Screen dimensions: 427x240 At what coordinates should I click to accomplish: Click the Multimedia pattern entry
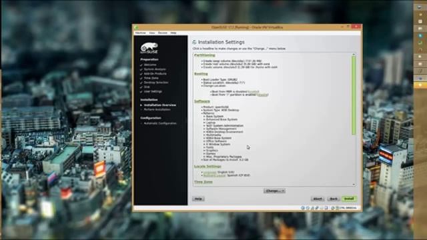coord(213,135)
